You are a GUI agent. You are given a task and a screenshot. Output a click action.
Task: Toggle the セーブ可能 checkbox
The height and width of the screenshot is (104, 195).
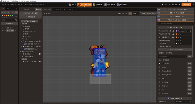pyautogui.click(x=176, y=43)
